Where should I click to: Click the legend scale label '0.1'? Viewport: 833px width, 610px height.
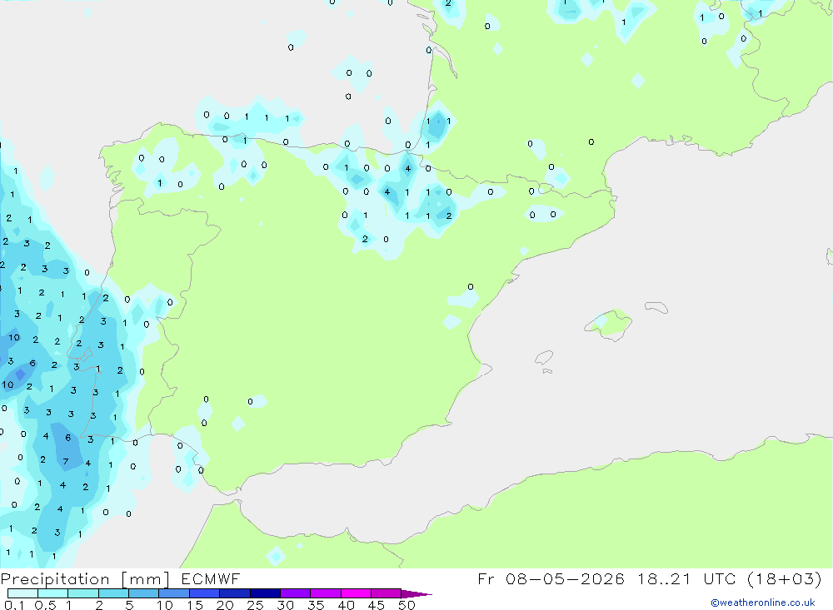(x=14, y=605)
